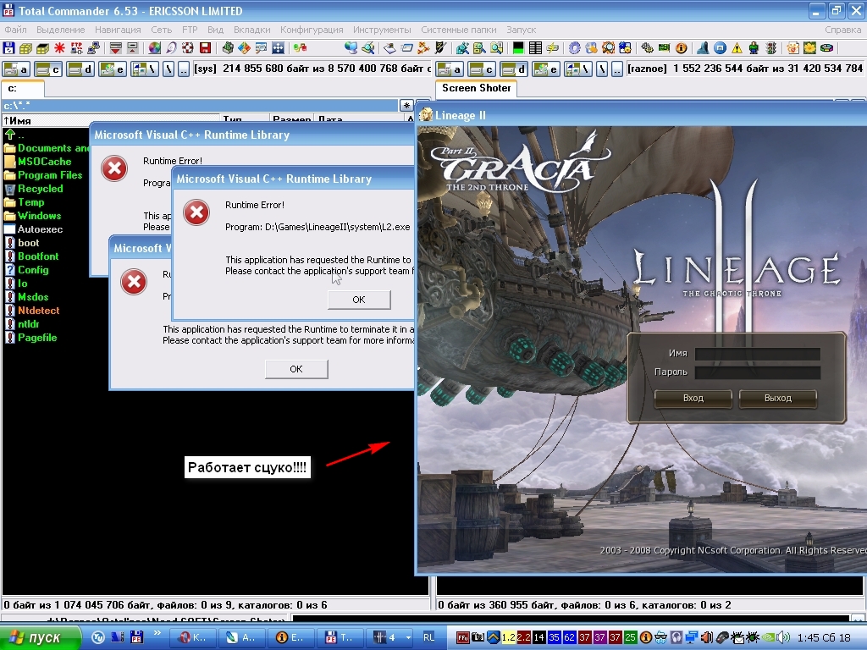
Task: Select drive e in right panel
Action: [546, 69]
